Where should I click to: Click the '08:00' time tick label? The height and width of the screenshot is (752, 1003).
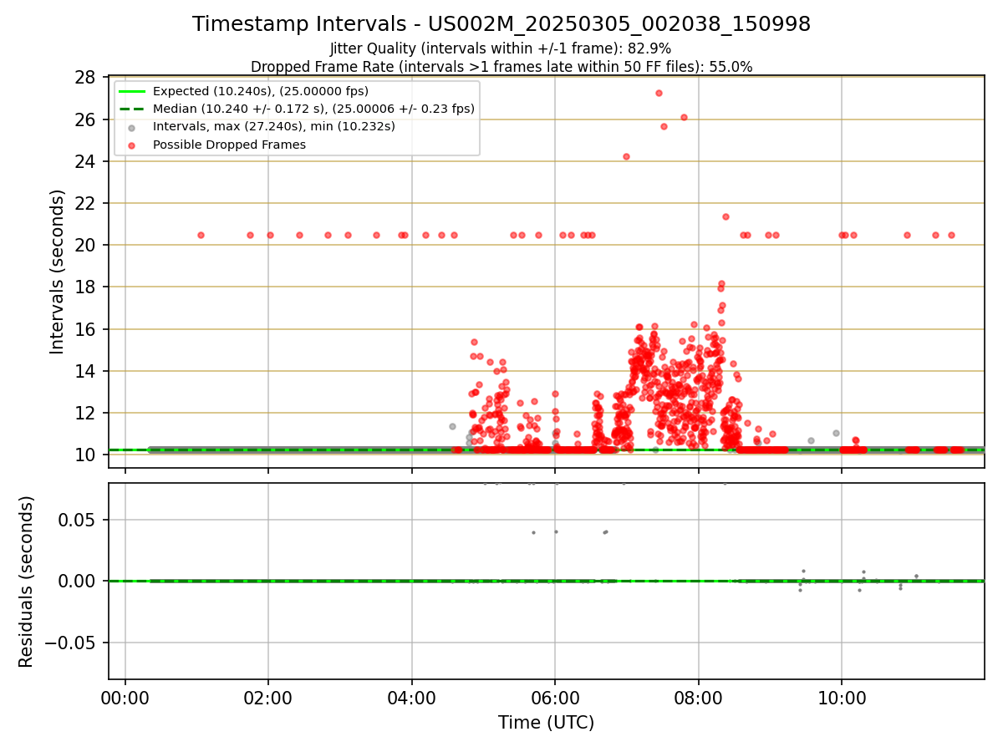699,699
